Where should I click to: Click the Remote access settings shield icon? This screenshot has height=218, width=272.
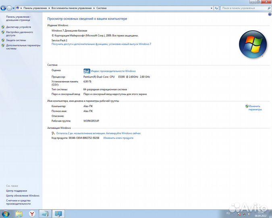click(x=3, y=32)
